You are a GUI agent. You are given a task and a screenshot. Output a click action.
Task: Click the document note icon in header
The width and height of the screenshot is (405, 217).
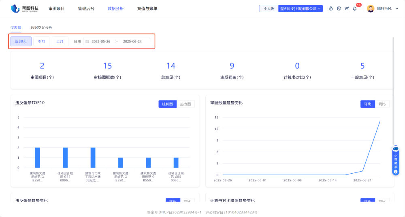click(x=339, y=9)
